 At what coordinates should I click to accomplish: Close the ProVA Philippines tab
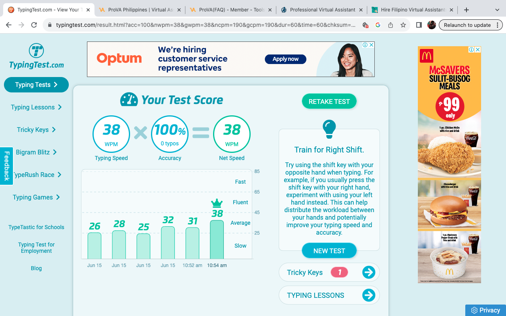coord(179,10)
